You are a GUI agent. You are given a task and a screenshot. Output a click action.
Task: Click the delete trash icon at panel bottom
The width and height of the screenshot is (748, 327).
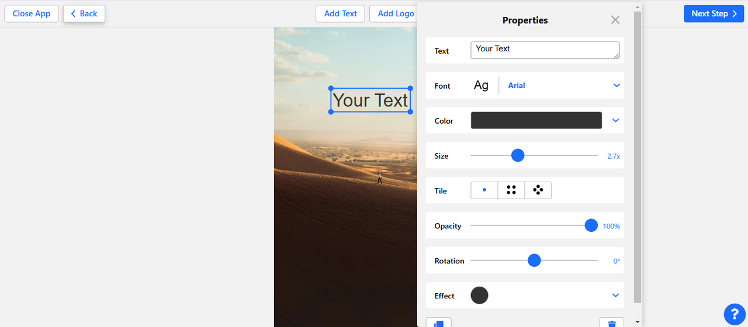[612, 323]
